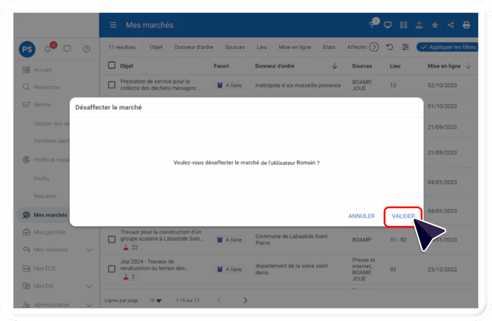
Task: Expand the Mes réponses sidebar section
Action: click(89, 250)
